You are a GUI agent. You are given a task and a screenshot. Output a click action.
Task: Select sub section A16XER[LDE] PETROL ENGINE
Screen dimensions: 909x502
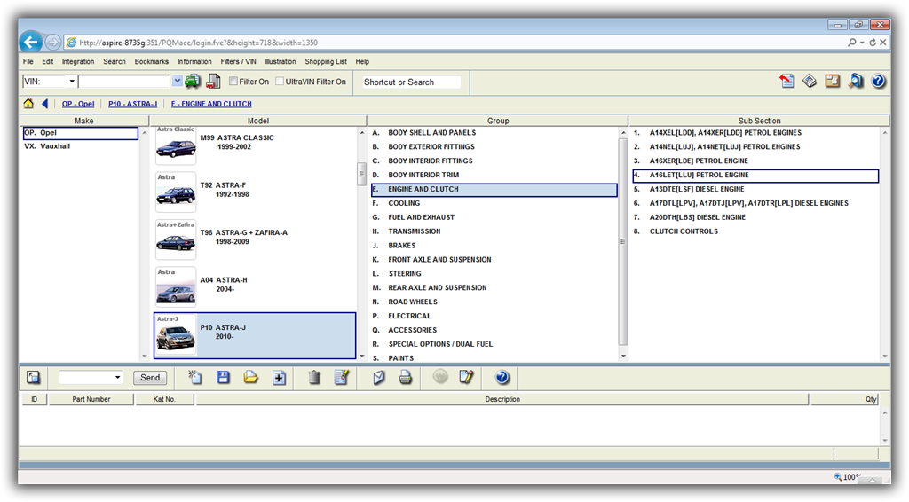[755, 161]
